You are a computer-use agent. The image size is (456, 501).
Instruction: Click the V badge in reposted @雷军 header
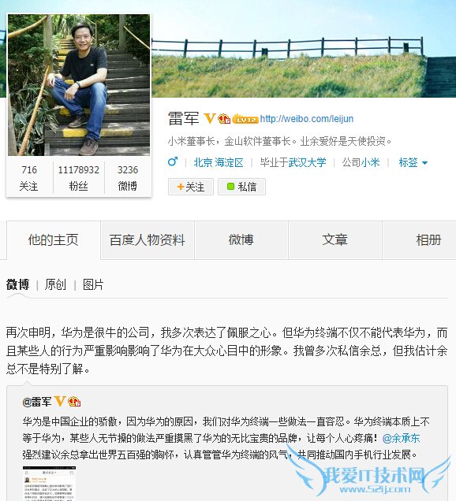click(60, 401)
